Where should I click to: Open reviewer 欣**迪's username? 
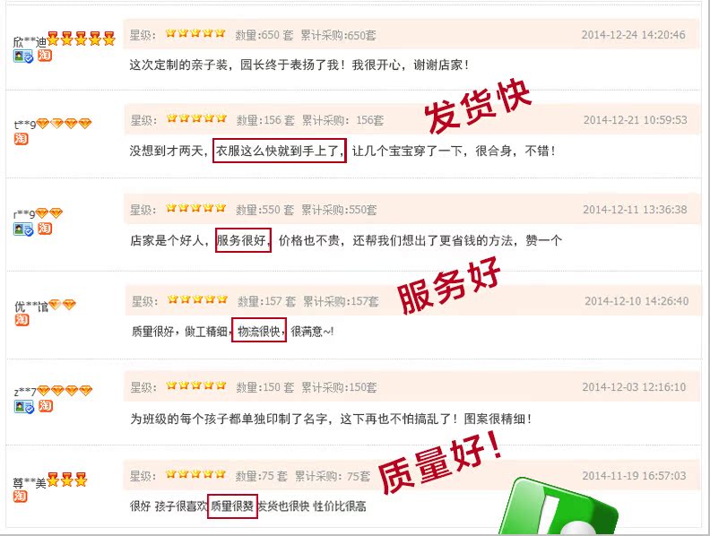pos(30,42)
